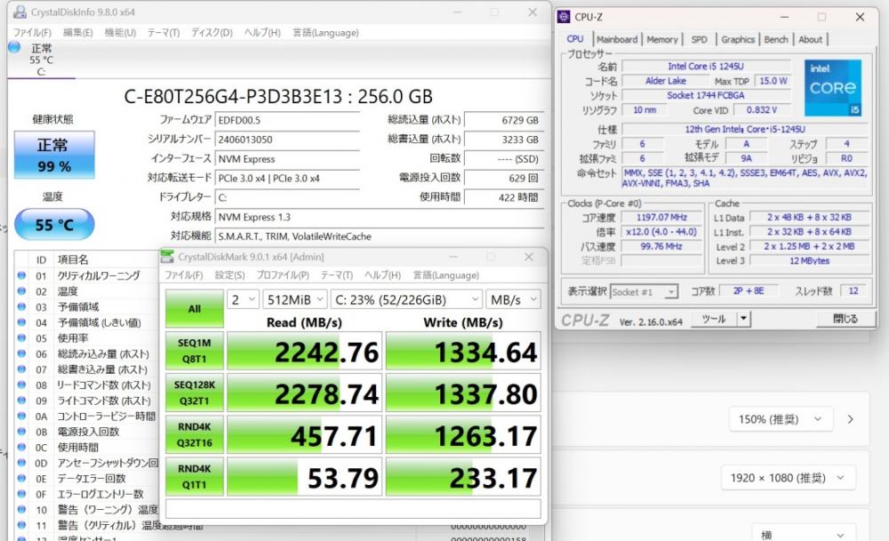This screenshot has width=889, height=541.
Task: Open unit dropdown showing MB/s
Action: 513,299
